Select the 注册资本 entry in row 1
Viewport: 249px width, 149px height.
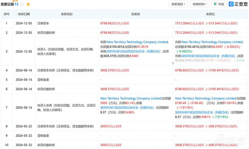click(x=43, y=23)
